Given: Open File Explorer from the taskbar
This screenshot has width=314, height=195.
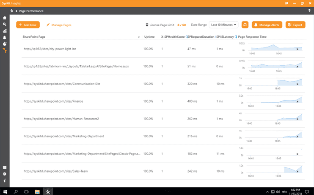Looking at the screenshot, I should coord(37,192).
